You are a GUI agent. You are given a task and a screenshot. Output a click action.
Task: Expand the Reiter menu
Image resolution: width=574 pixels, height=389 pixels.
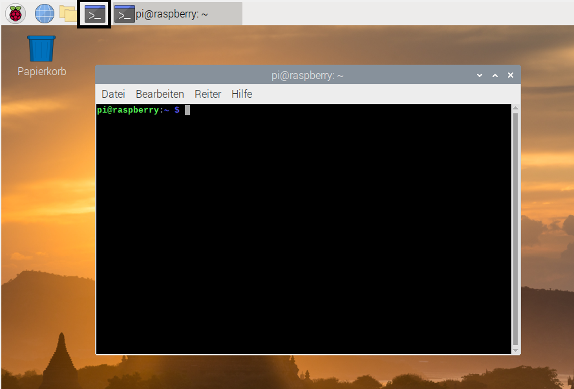tap(207, 94)
